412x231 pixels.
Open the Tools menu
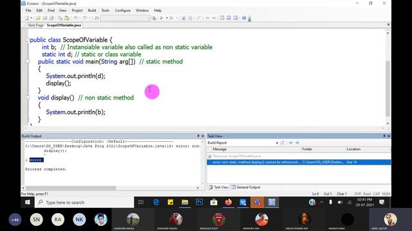106,10
